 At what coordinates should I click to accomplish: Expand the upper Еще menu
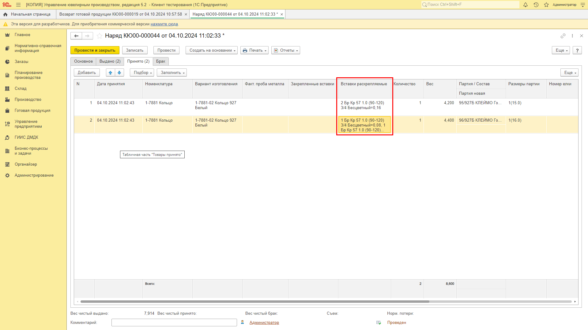561,50
